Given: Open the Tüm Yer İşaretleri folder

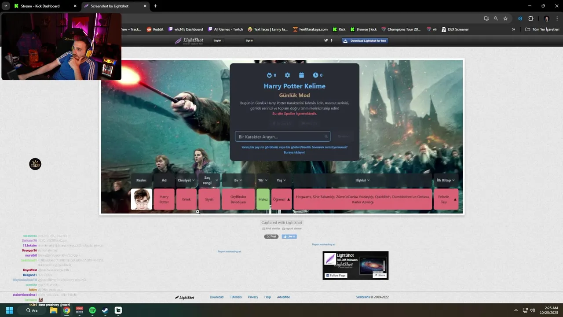Looking at the screenshot, I should [x=542, y=29].
